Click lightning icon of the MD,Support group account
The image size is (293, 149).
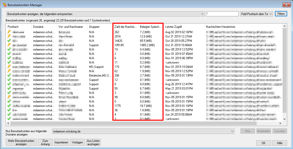(9, 67)
